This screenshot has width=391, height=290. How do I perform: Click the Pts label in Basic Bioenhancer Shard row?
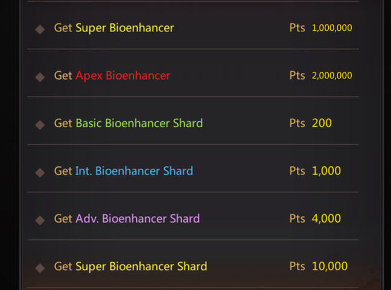297,123
